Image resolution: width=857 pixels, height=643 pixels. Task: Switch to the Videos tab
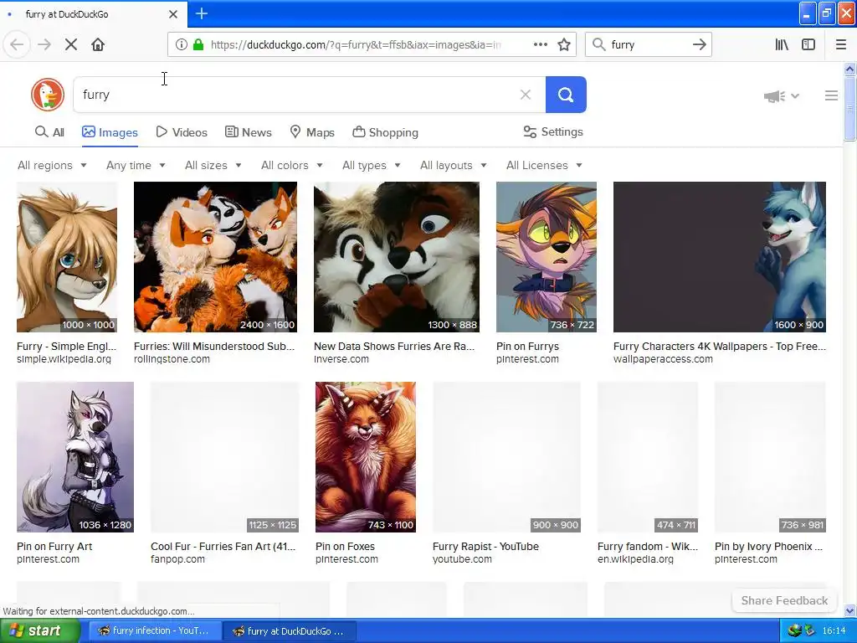pyautogui.click(x=182, y=132)
